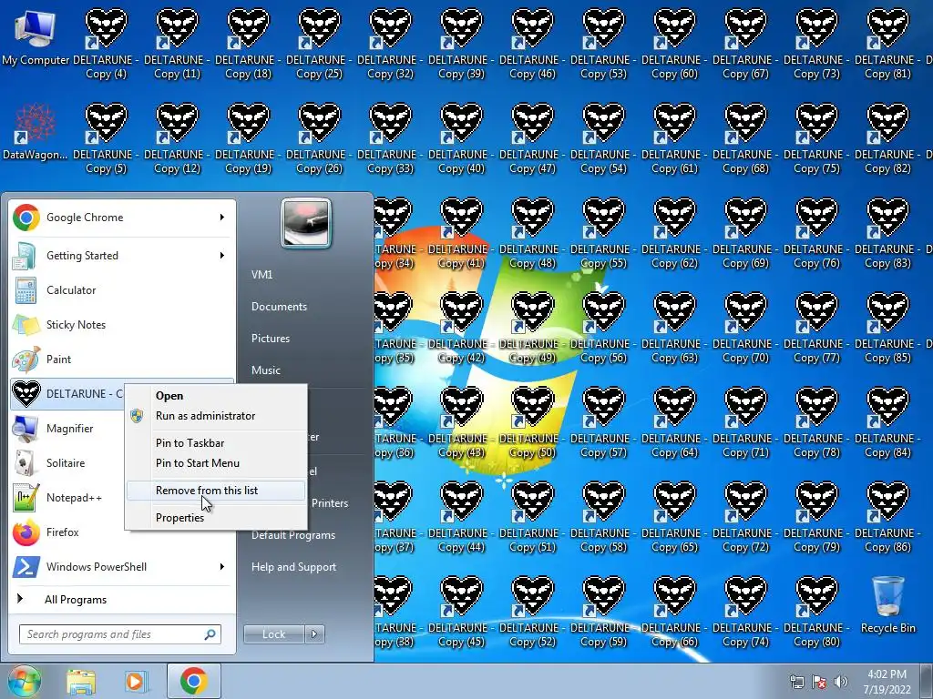Launch Paint from Start menu
Screen dimensions: 933x699
tap(122, 359)
